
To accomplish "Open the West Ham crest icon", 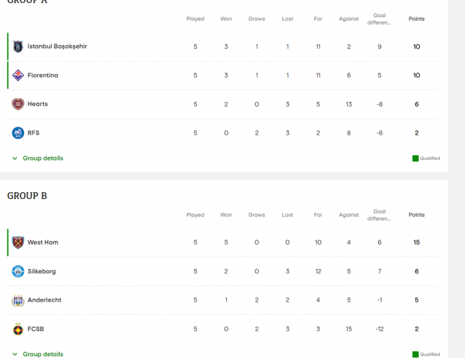I will point(18,243).
